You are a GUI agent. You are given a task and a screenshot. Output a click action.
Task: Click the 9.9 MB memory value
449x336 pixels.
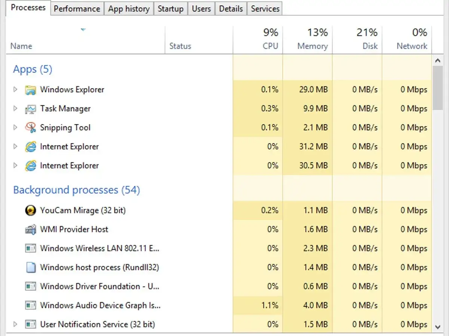tap(316, 109)
